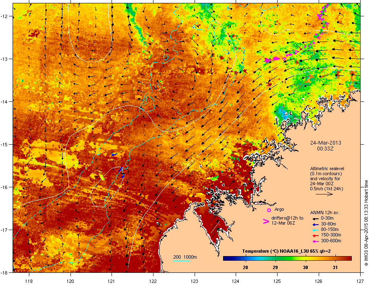The height and width of the screenshot is (285, 369).
Task: Click the IMOS copyright timestamp text
Action: point(366,223)
